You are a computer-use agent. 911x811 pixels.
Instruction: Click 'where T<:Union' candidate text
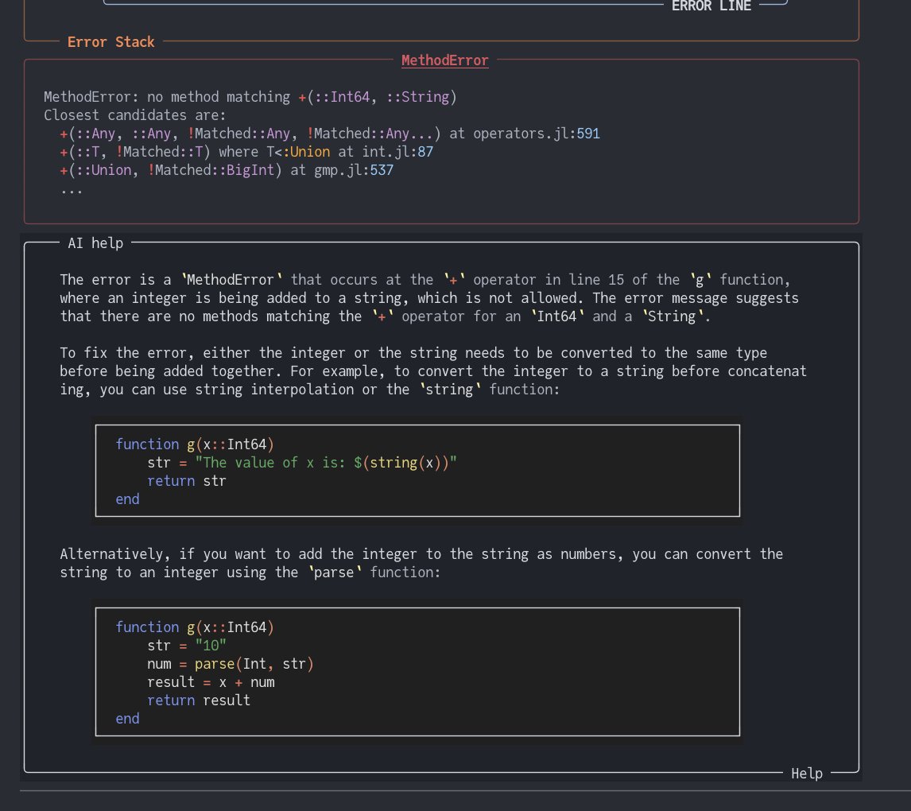274,152
